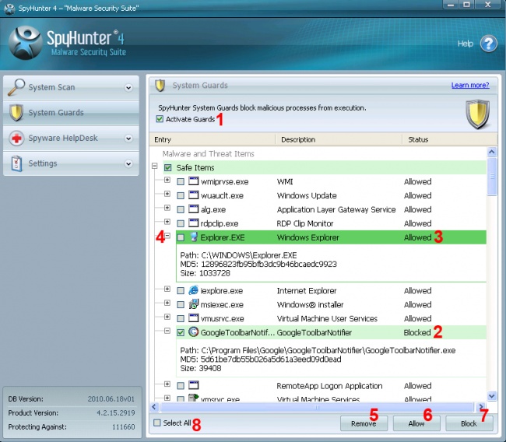Check the wmiprvse.exe entry checkbox
Image resolution: width=506 pixels, height=442 pixels.
pos(181,182)
